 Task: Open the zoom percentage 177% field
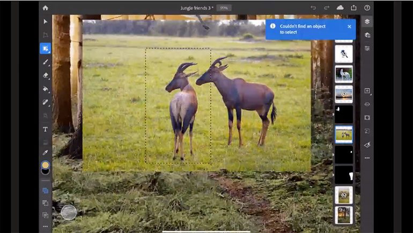pyautogui.click(x=224, y=8)
